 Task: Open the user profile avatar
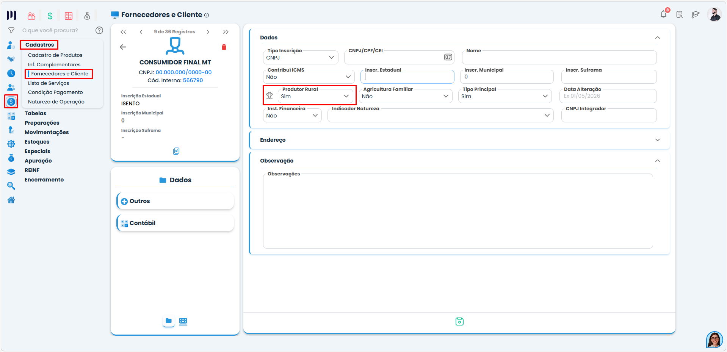click(714, 14)
